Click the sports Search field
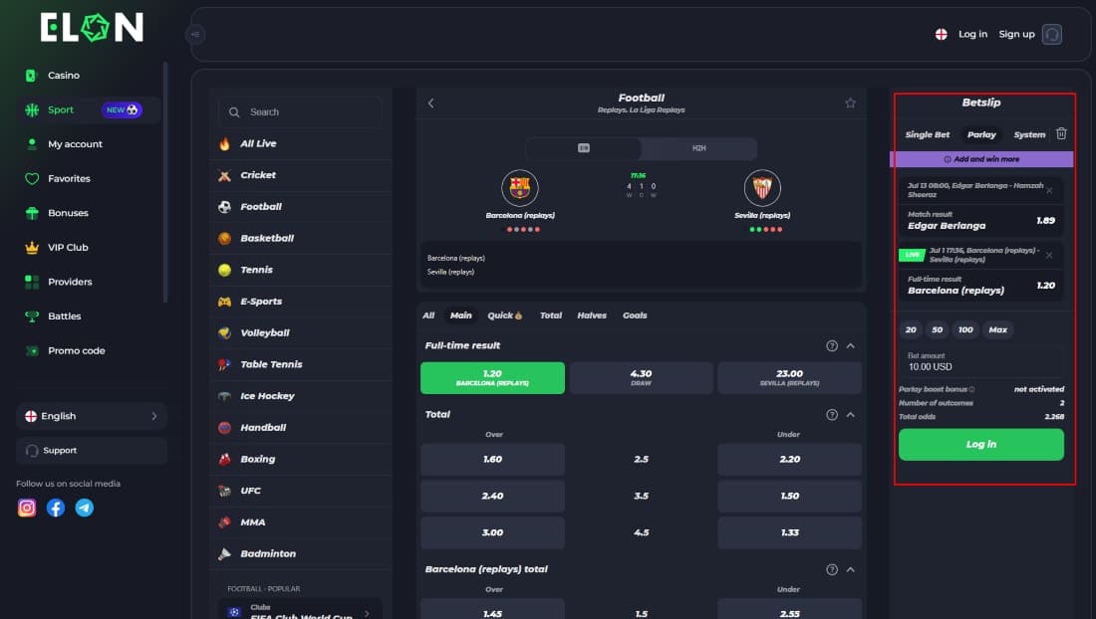1096x619 pixels. tap(301, 112)
